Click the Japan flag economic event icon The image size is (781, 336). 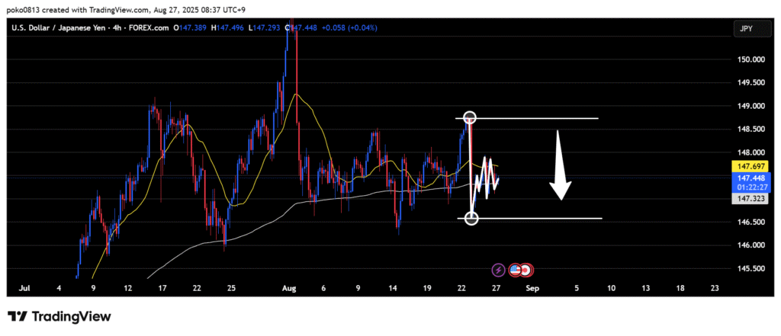point(525,270)
